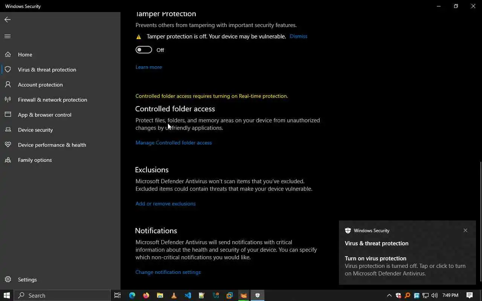
Task: Click the Exclusions heading
Action: (x=152, y=170)
